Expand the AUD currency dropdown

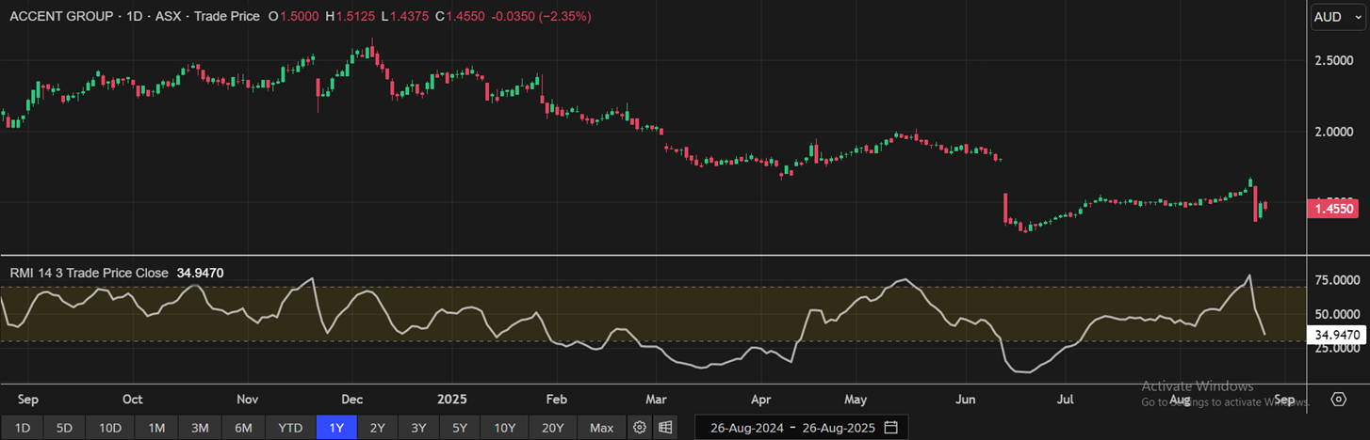tap(1339, 17)
